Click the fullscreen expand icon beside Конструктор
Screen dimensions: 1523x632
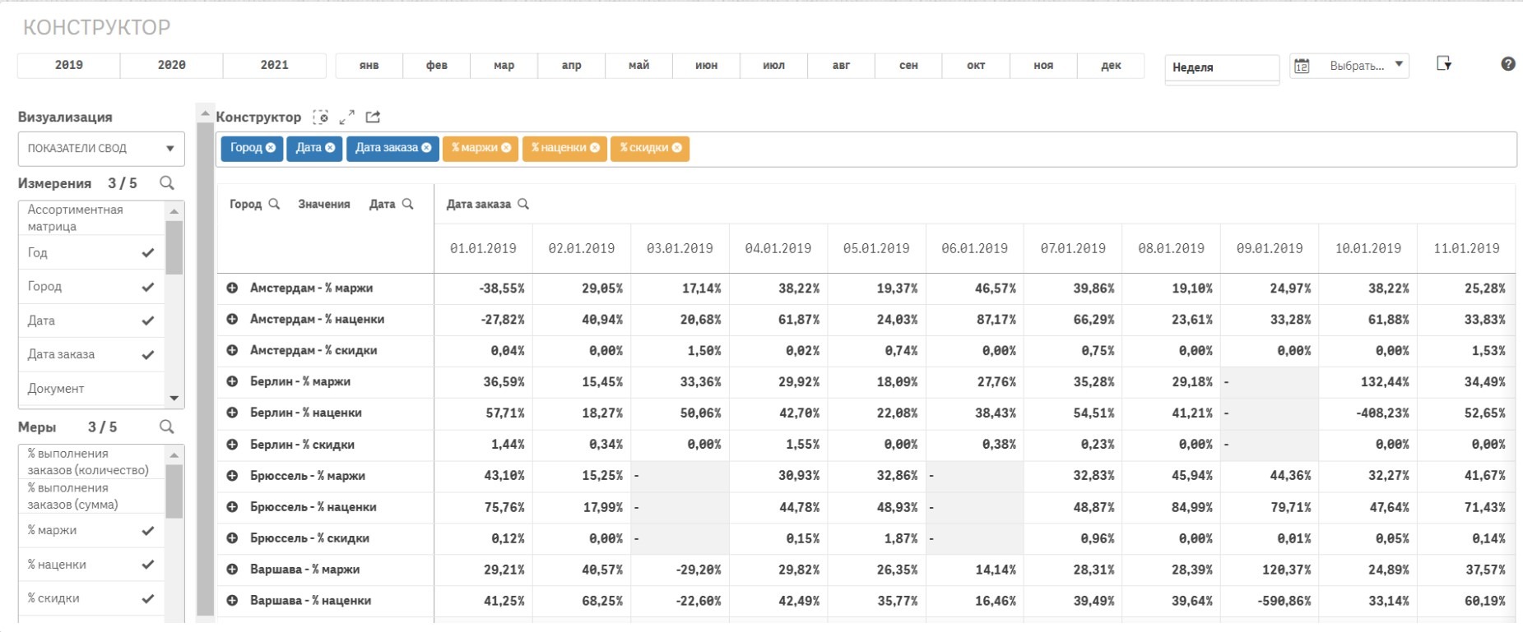point(346,118)
